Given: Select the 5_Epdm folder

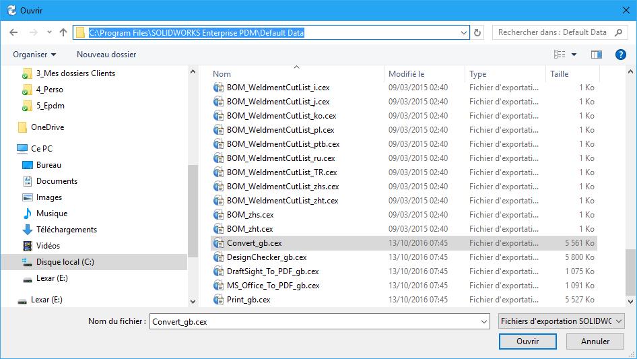Looking at the screenshot, I should click(51, 106).
